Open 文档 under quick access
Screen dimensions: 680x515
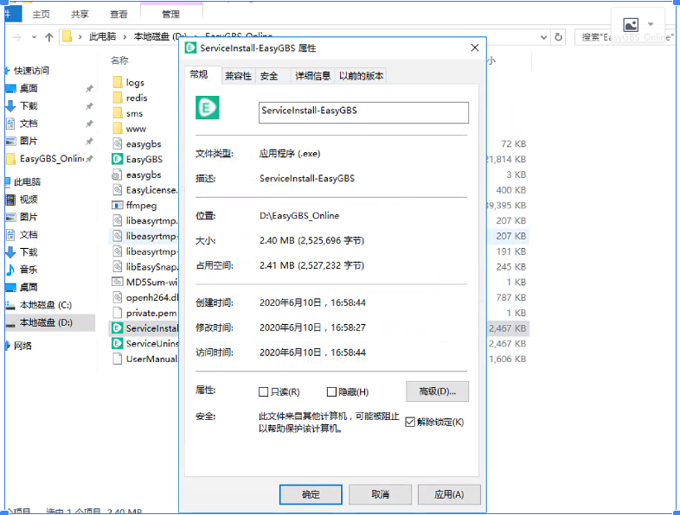click(x=29, y=124)
